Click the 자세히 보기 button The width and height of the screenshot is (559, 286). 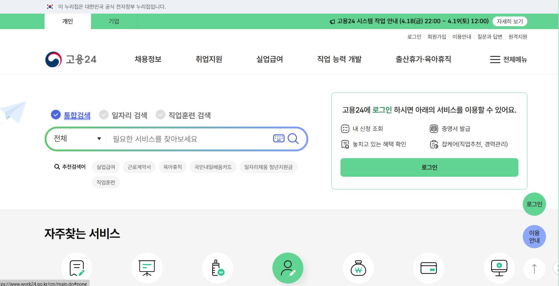[x=510, y=21]
